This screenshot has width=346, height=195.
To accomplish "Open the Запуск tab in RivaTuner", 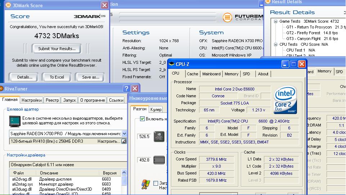I will tap(69, 100).
